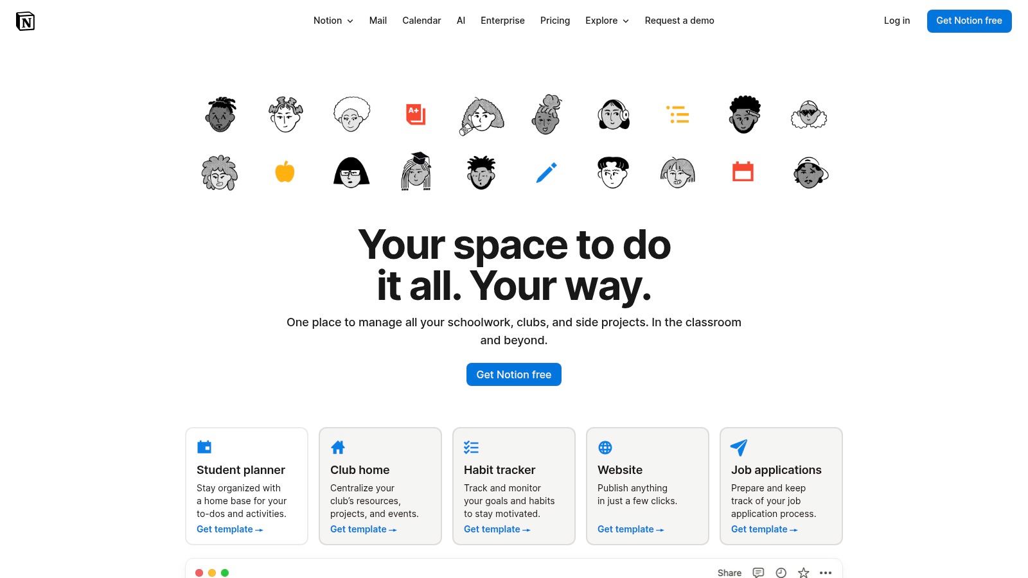The height and width of the screenshot is (578, 1028).
Task: Click the Website globe icon
Action: coord(605,447)
